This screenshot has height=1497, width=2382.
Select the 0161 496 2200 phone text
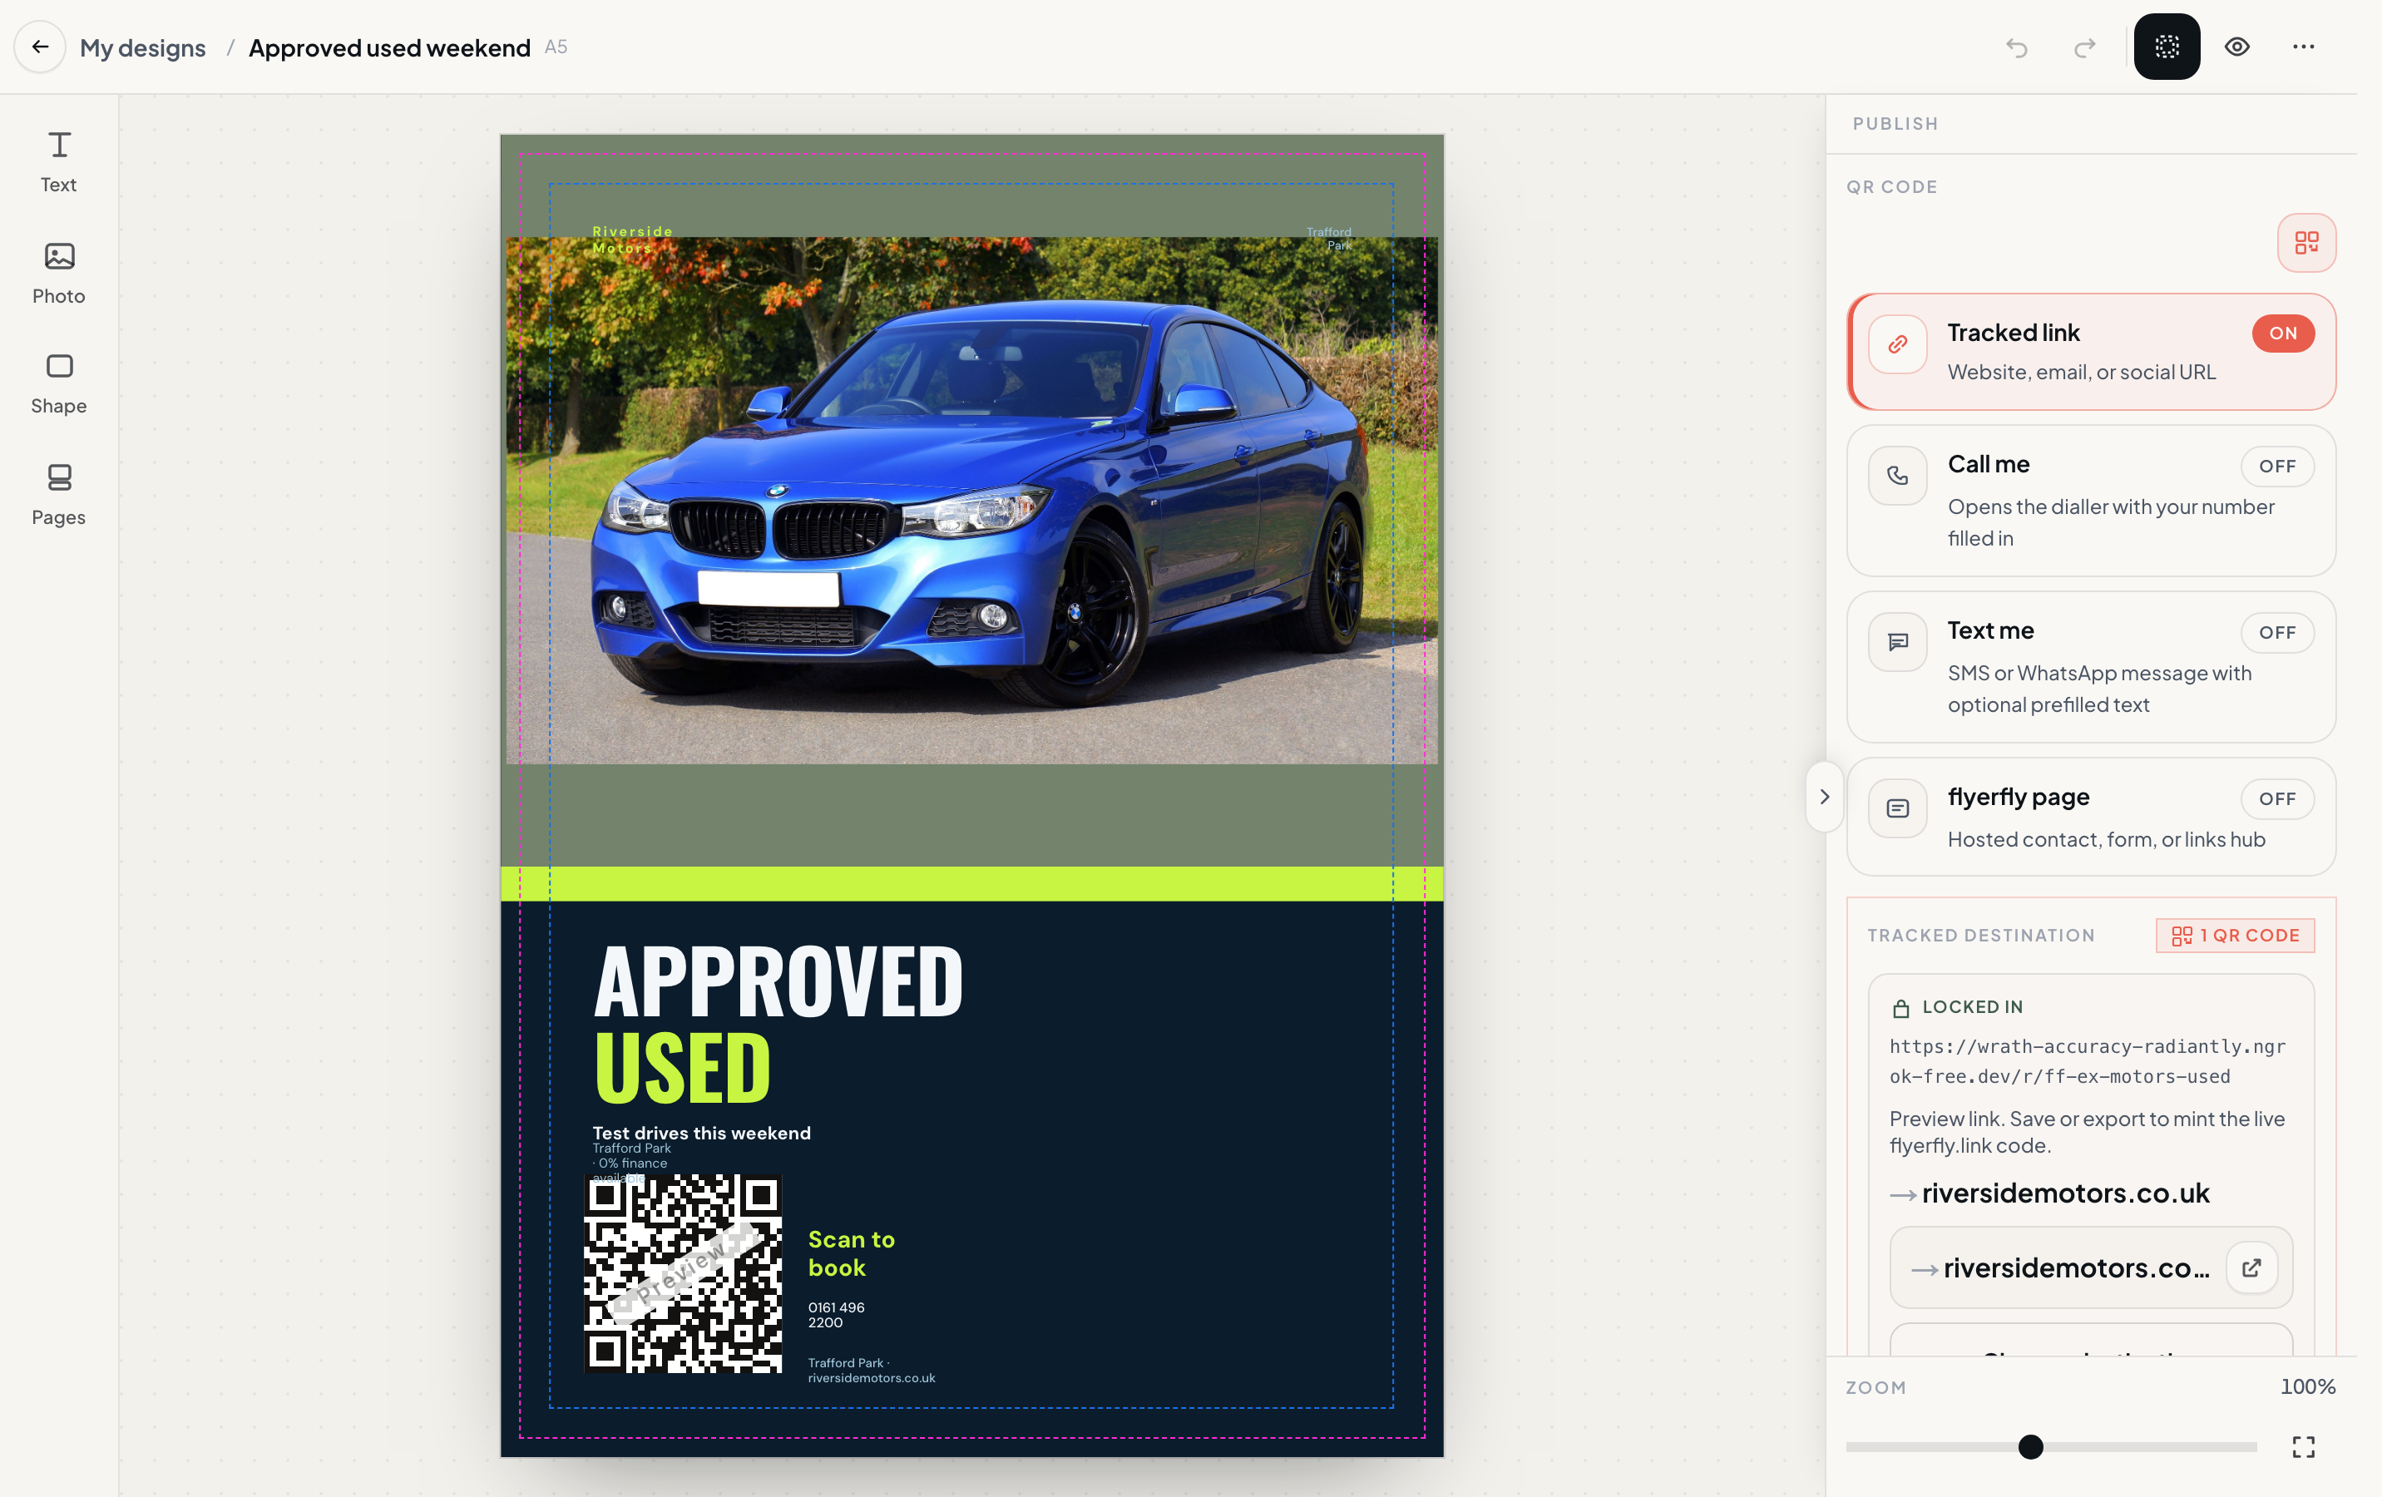[836, 1315]
